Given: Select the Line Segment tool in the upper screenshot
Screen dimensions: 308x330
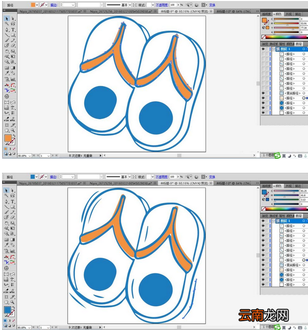Looking at the screenshot, I should [7, 35].
